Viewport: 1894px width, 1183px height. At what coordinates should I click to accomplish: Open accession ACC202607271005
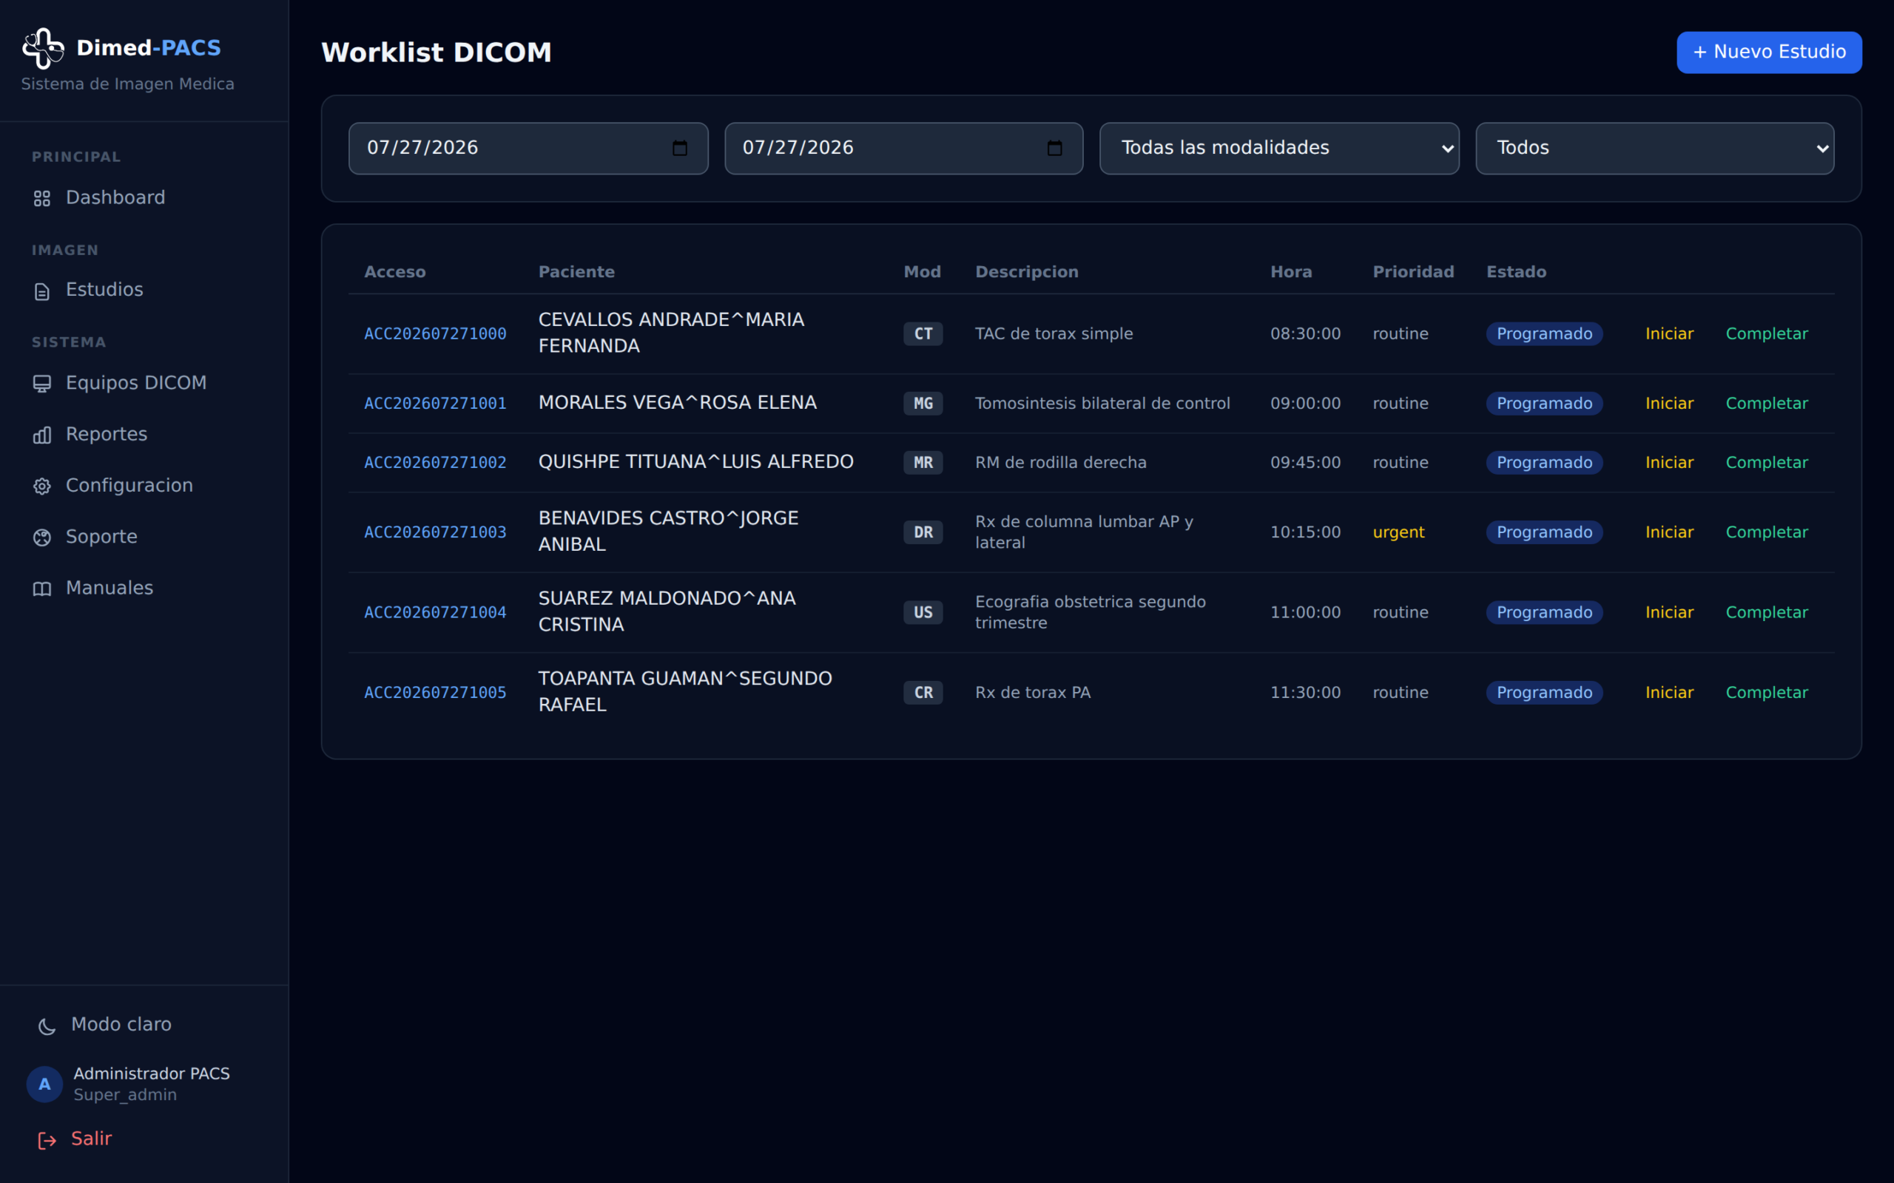(435, 693)
